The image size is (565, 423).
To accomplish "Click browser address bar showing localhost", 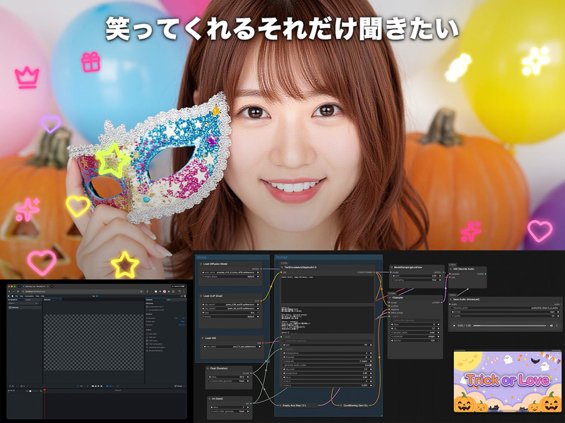I will pos(83,291).
